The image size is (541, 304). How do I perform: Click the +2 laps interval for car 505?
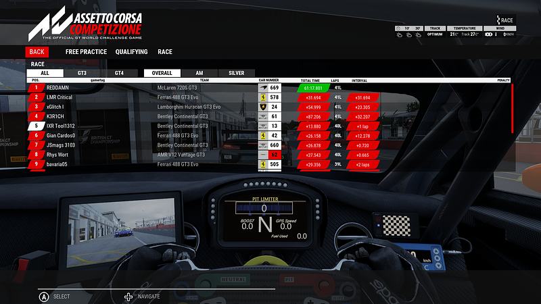click(362, 165)
